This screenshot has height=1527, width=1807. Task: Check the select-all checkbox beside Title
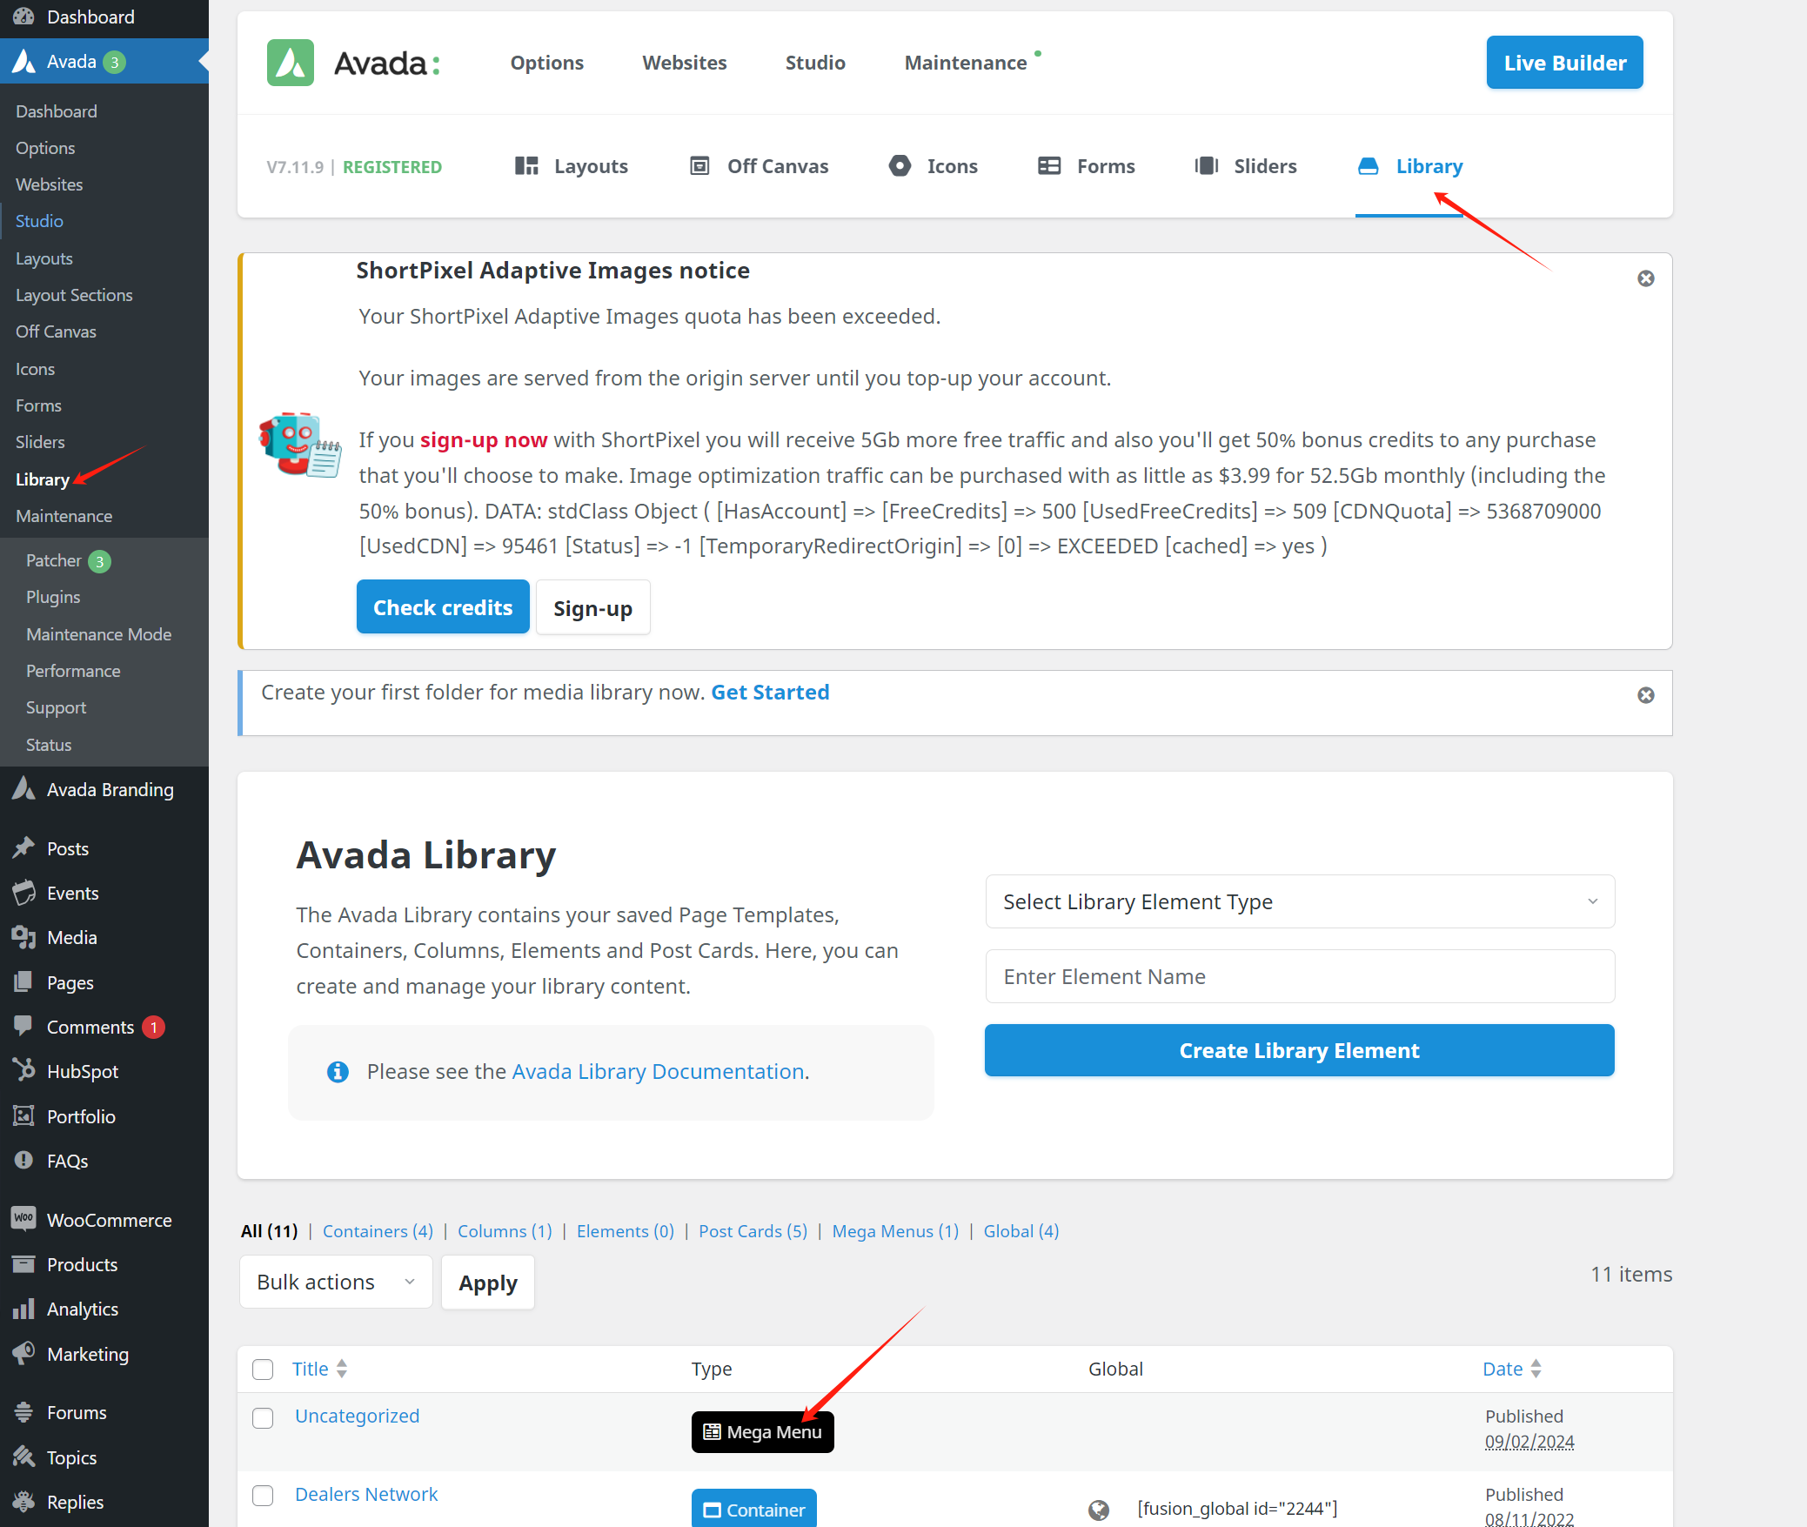(263, 1370)
